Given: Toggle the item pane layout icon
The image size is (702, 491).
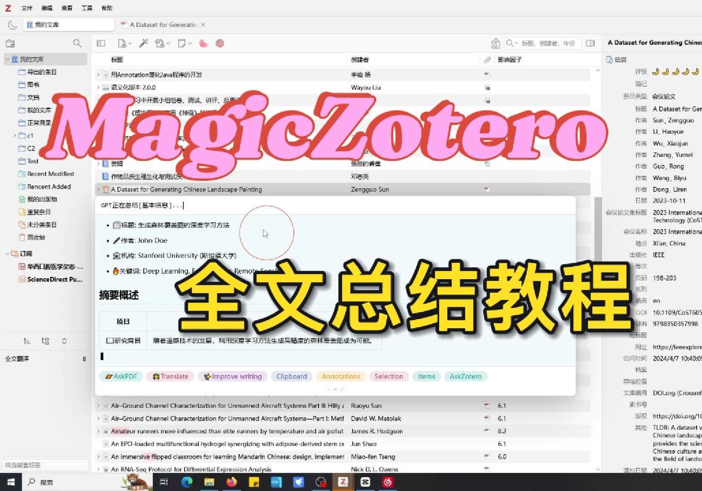Looking at the screenshot, I should tap(591, 43).
